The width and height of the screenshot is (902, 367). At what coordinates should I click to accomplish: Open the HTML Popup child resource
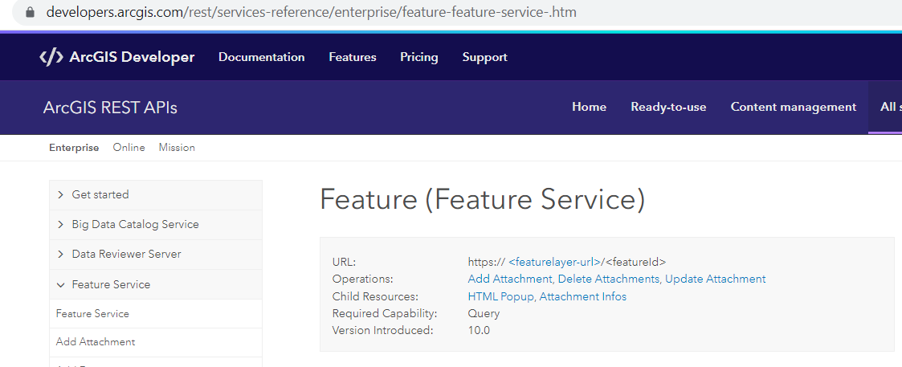point(501,297)
